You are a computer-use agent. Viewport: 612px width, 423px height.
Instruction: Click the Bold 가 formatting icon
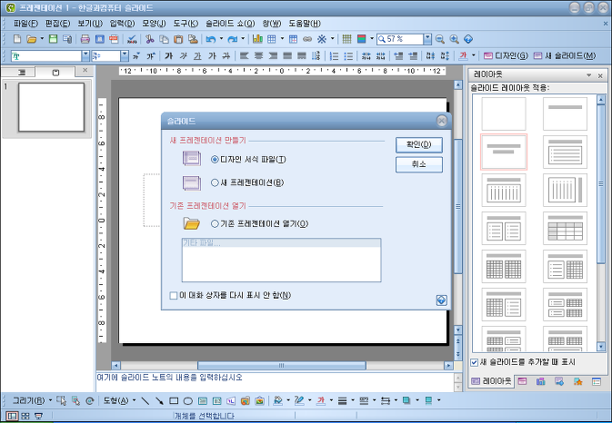point(168,56)
